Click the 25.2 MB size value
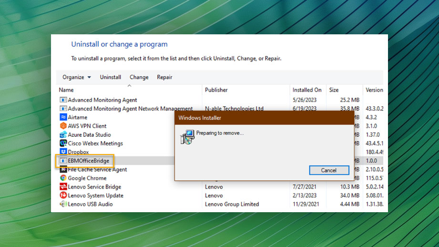This screenshot has width=439, height=247. tap(349, 100)
